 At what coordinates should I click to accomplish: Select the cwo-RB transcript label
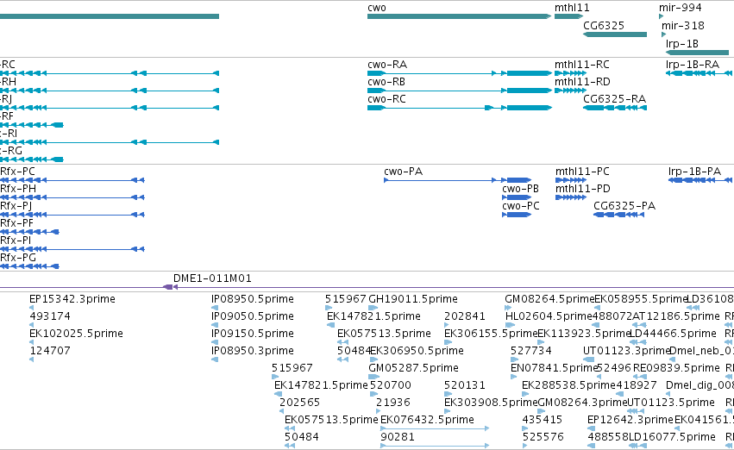coord(386,82)
